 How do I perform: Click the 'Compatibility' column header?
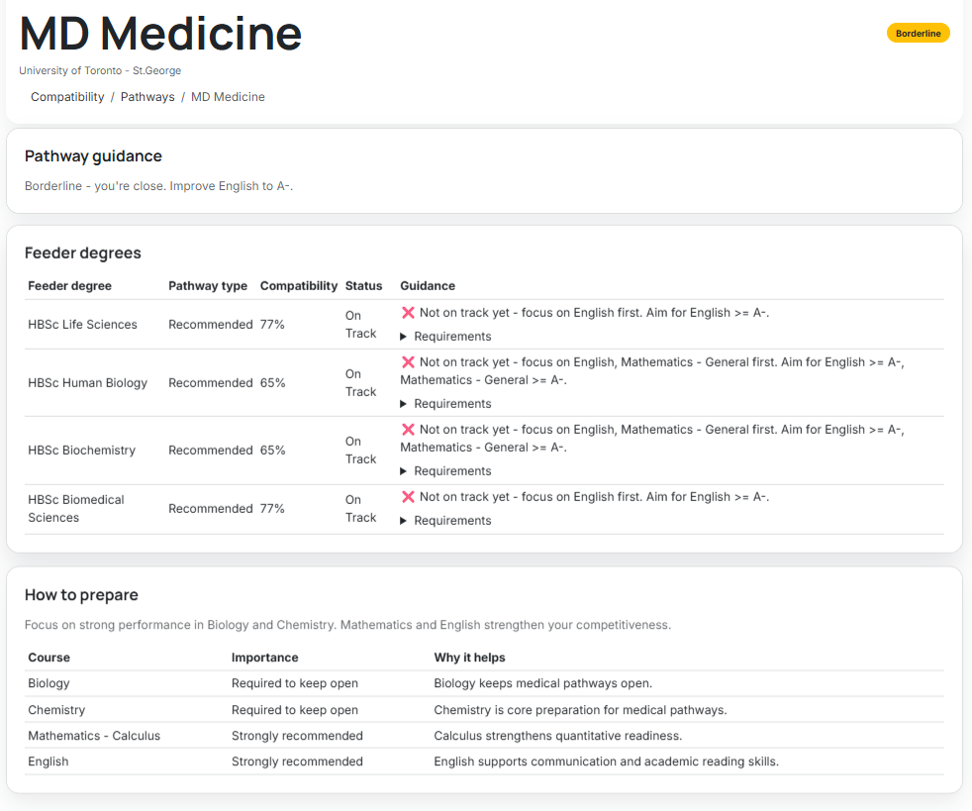click(299, 286)
